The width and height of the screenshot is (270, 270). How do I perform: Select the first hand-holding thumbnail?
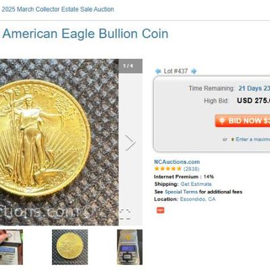(x=11, y=247)
